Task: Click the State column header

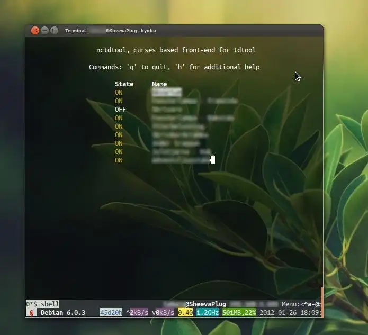Action: [x=124, y=84]
